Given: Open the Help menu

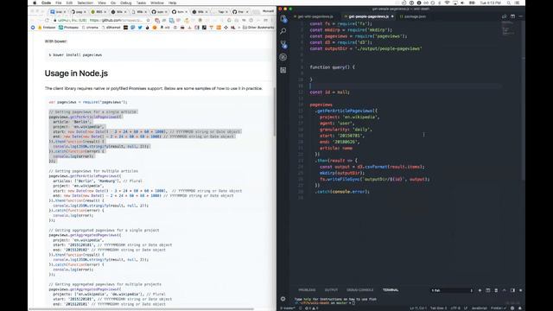Looking at the screenshot, I should point(172,3).
